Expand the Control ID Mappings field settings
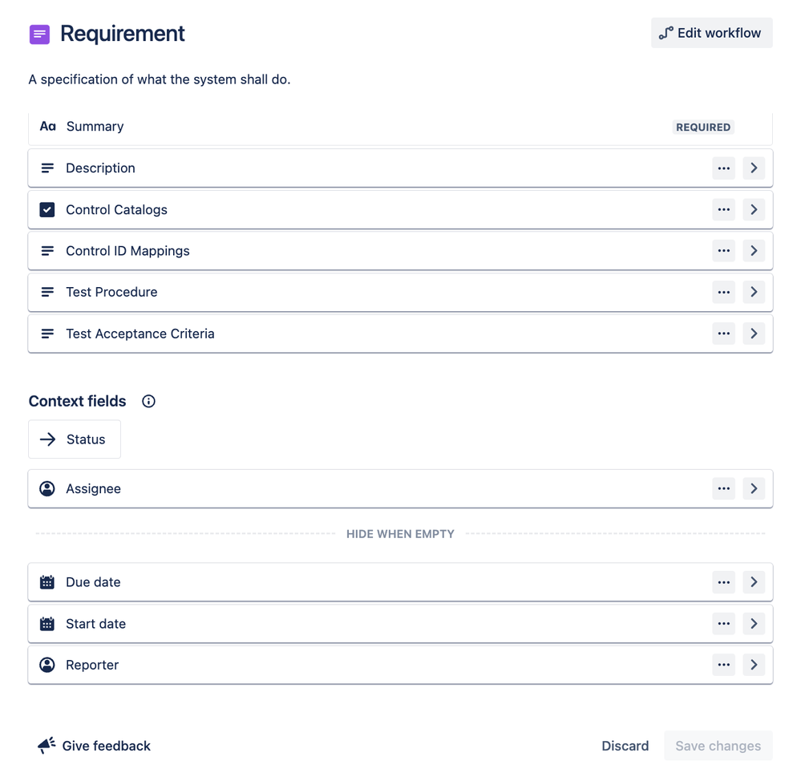801x761 pixels. pos(754,250)
